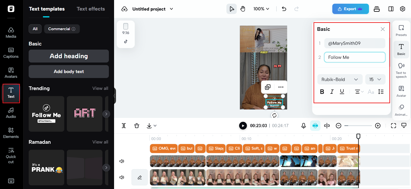Show next Trending templates
The width and height of the screenshot is (411, 189).
click(x=106, y=114)
